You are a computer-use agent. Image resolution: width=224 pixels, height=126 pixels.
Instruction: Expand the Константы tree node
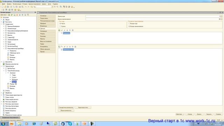[1, 22]
